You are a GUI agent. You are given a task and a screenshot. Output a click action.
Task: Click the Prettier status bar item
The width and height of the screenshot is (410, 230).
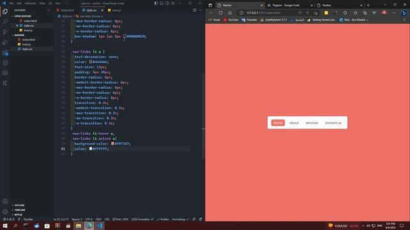163,219
